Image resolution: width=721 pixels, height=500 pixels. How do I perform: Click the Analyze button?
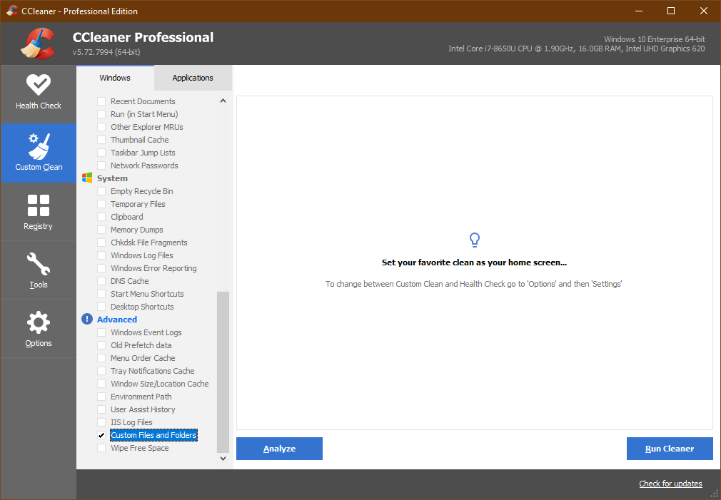tap(279, 449)
